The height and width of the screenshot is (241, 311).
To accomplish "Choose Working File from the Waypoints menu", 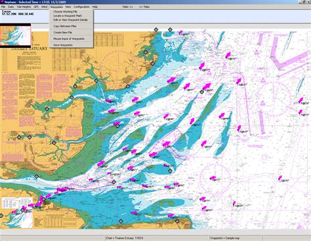I will click(65, 12).
